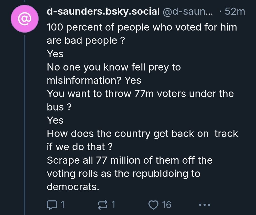Click the final word "democrats." in the post
The width and height of the screenshot is (256, 215).
pos(73,187)
